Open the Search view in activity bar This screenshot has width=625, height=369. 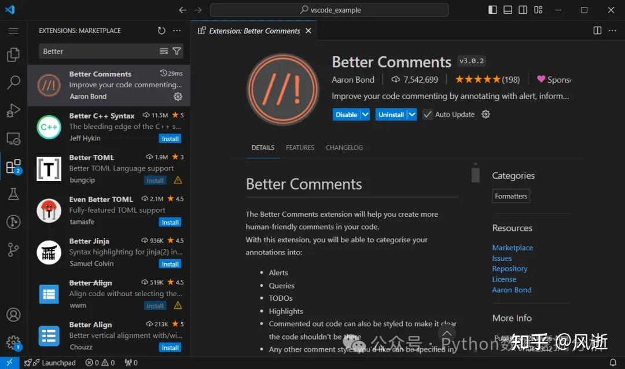point(13,83)
